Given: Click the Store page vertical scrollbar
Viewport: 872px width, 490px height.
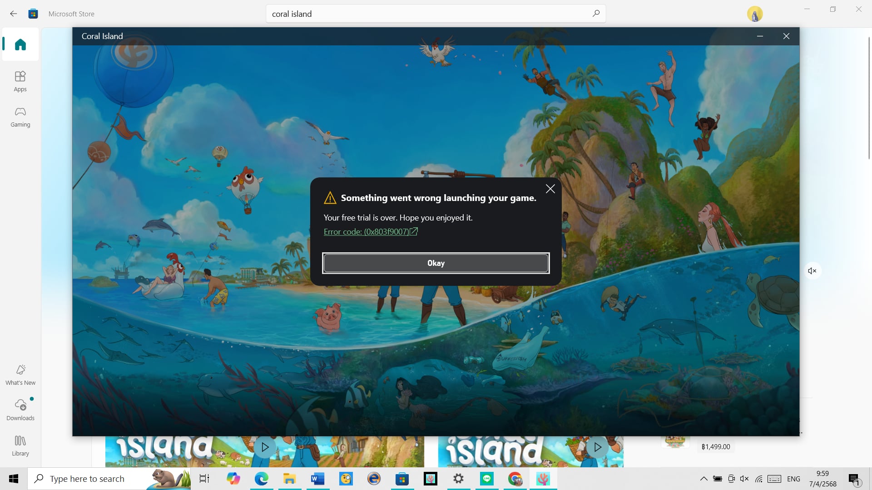Looking at the screenshot, I should click(869, 98).
